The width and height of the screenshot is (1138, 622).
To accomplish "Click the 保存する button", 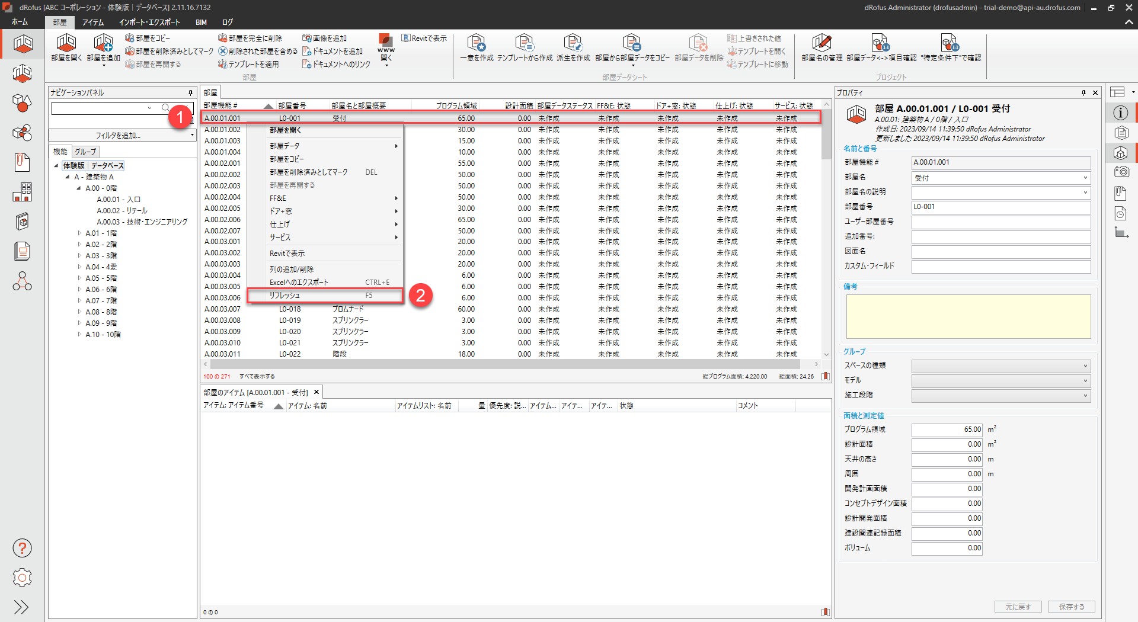I will (1071, 607).
